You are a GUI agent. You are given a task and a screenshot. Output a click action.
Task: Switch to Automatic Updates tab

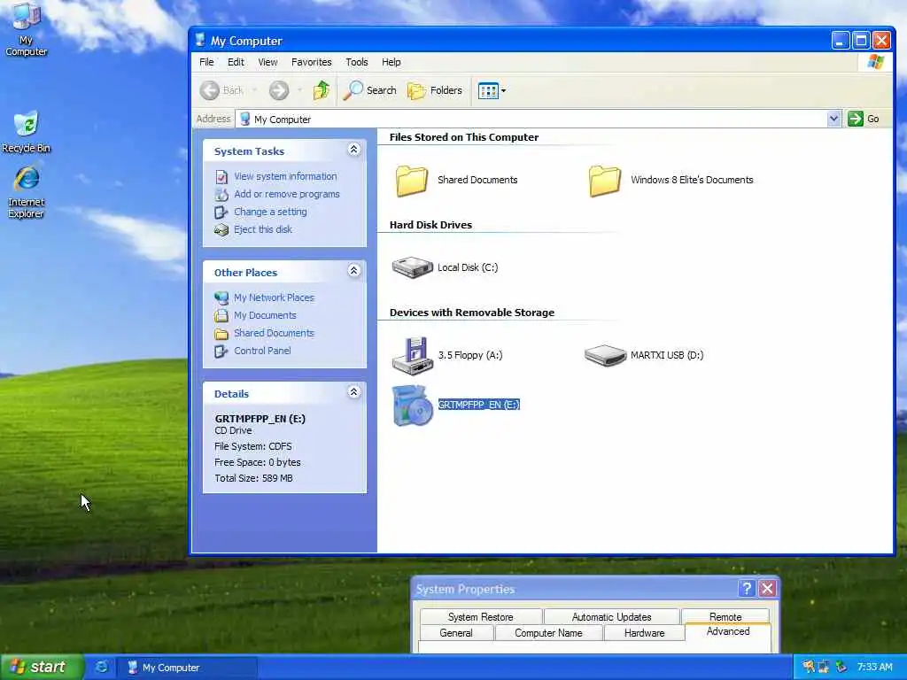[x=611, y=616]
